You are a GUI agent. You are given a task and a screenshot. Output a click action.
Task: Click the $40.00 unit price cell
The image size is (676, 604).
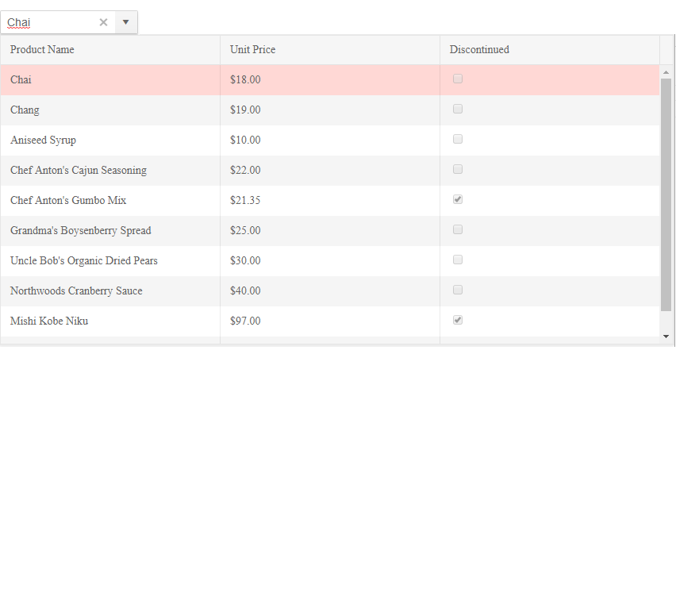(330, 291)
